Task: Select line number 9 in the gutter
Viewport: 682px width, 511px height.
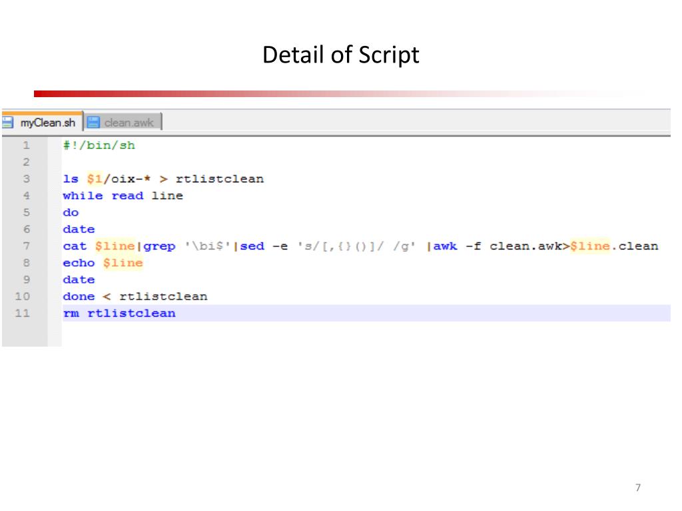Action: click(26, 280)
